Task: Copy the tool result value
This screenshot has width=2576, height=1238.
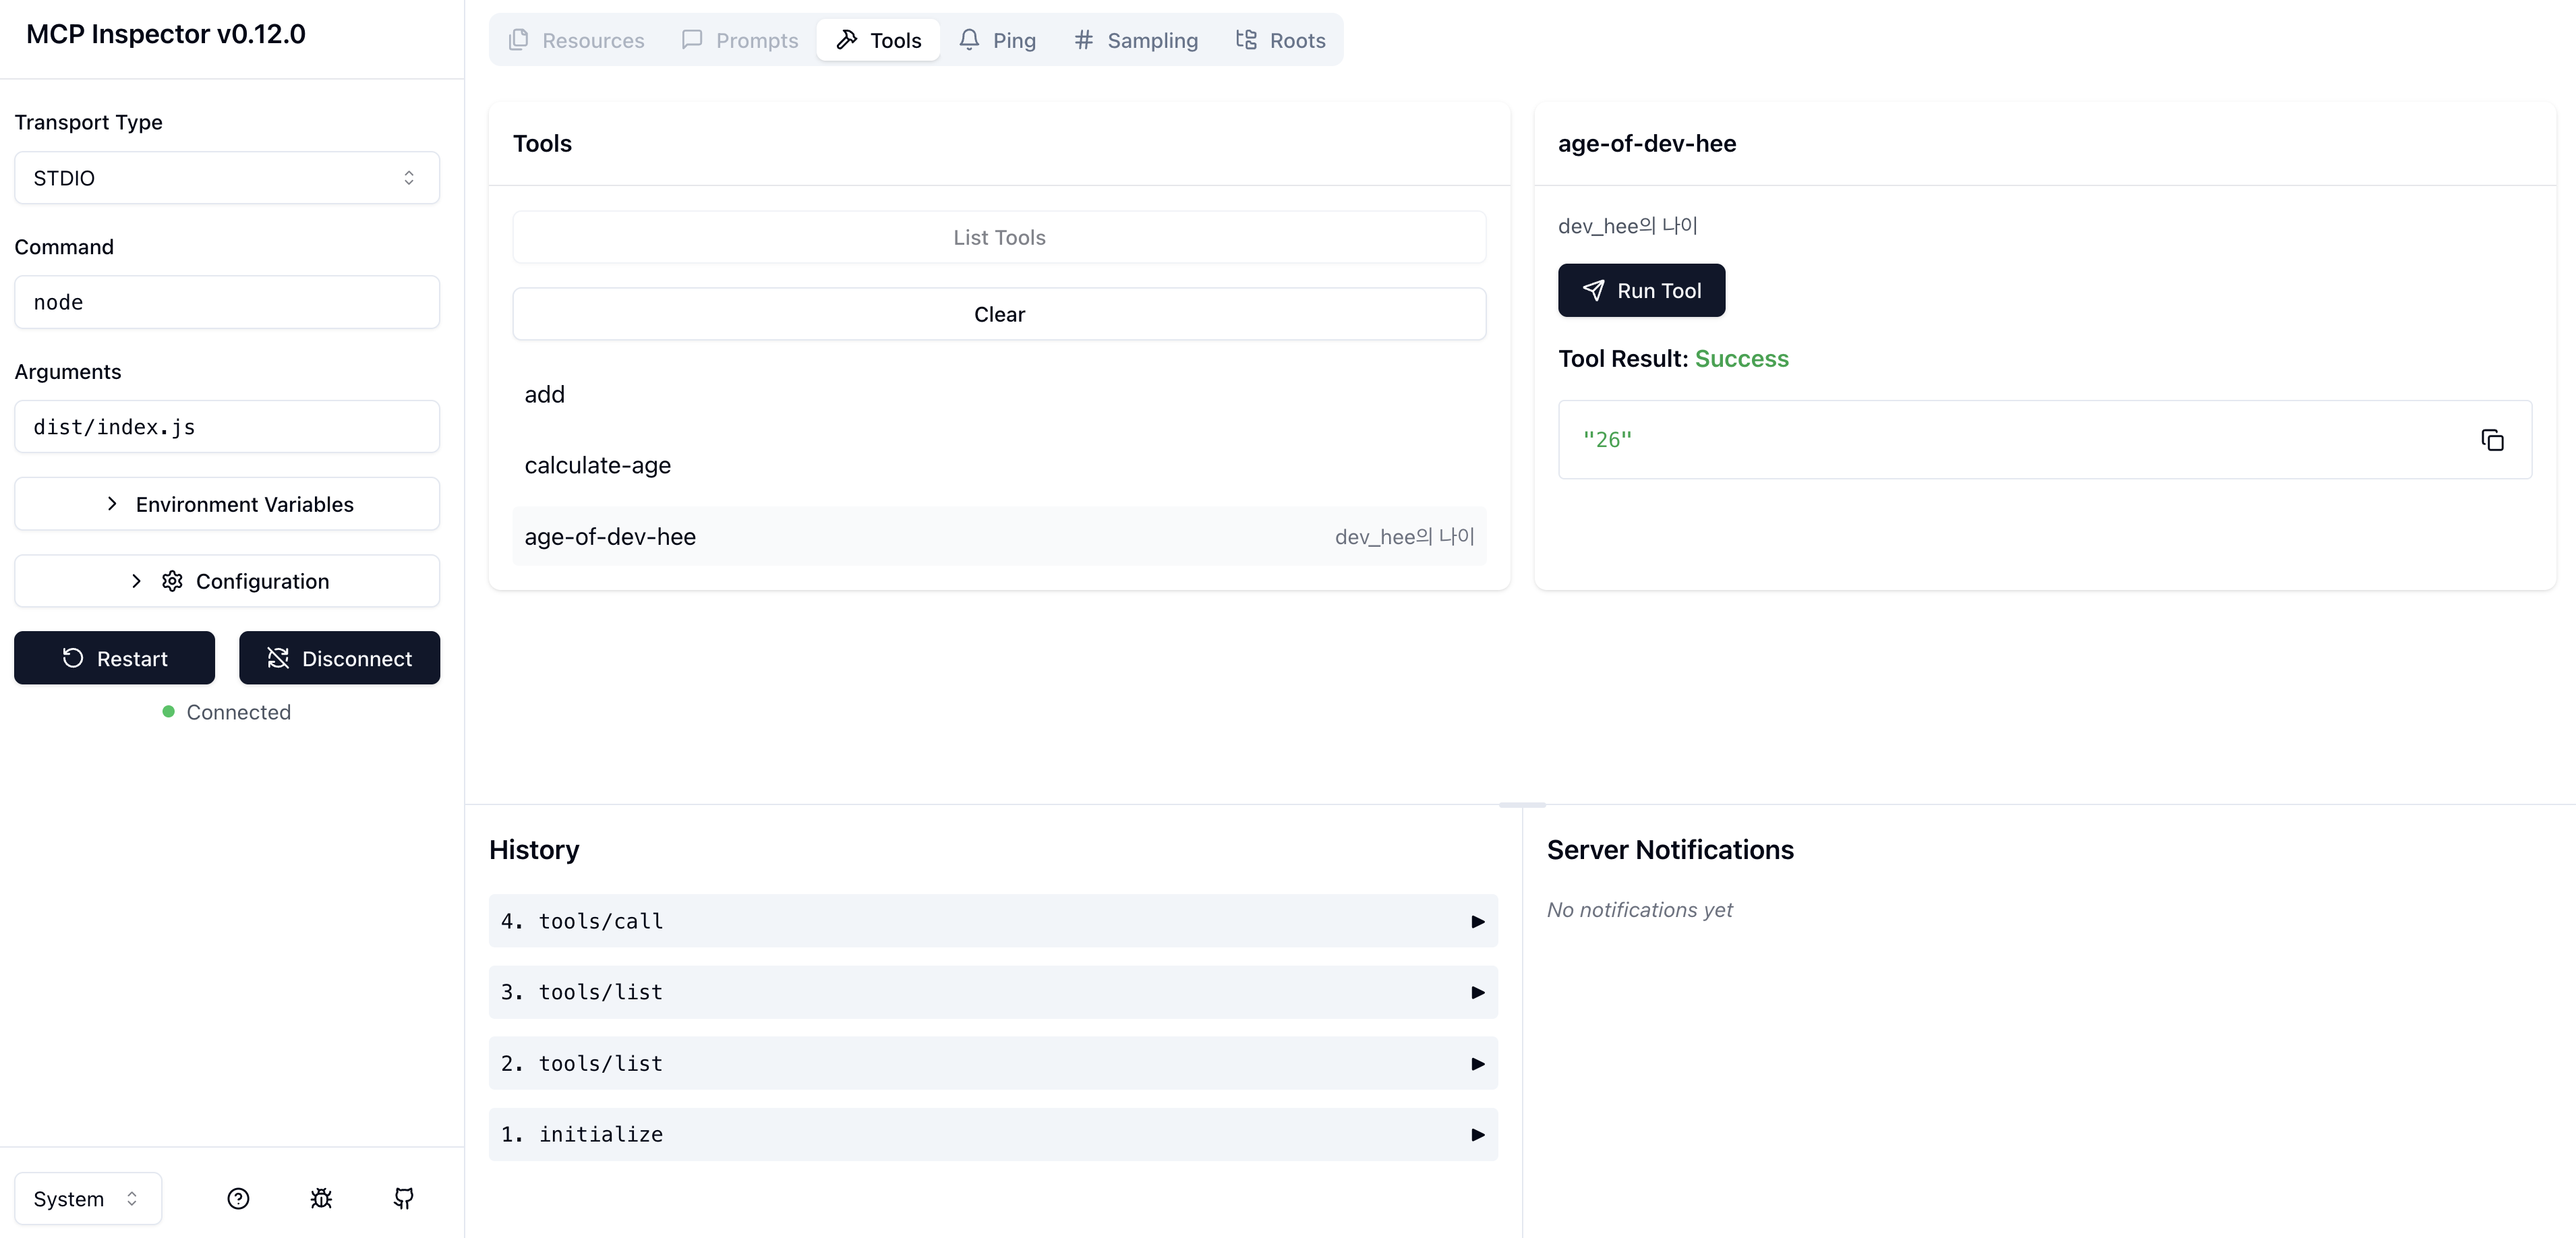Action: click(x=2492, y=440)
